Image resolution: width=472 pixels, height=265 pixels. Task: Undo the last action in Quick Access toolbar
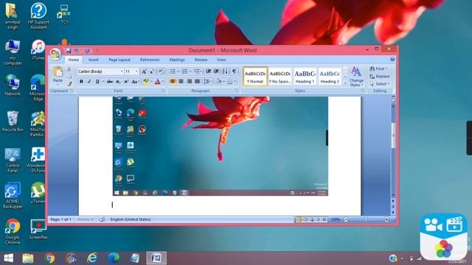tap(77, 51)
